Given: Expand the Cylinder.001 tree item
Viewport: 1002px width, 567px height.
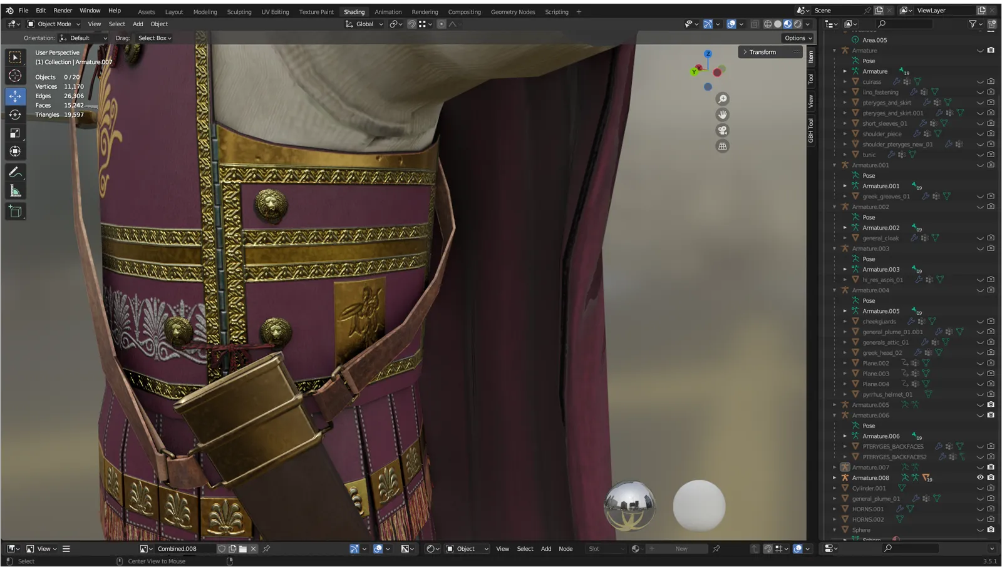Looking at the screenshot, I should (x=834, y=488).
